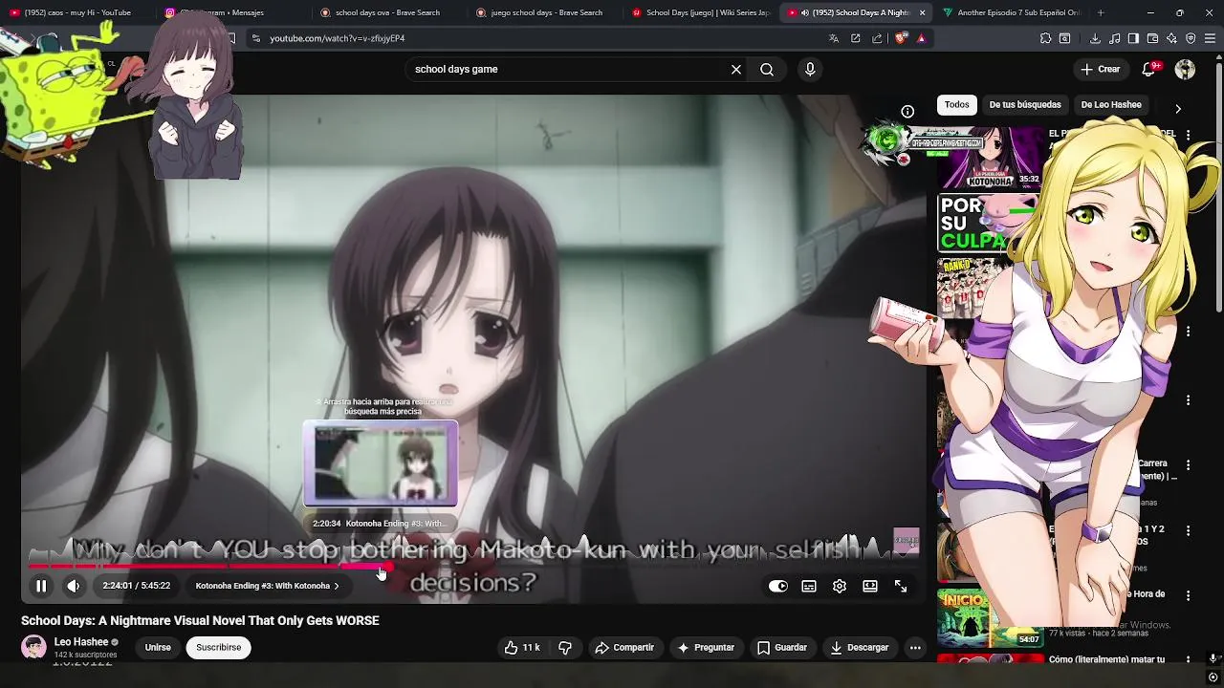
Task: Click the open-in-app icon in address bar
Action: pyautogui.click(x=856, y=38)
